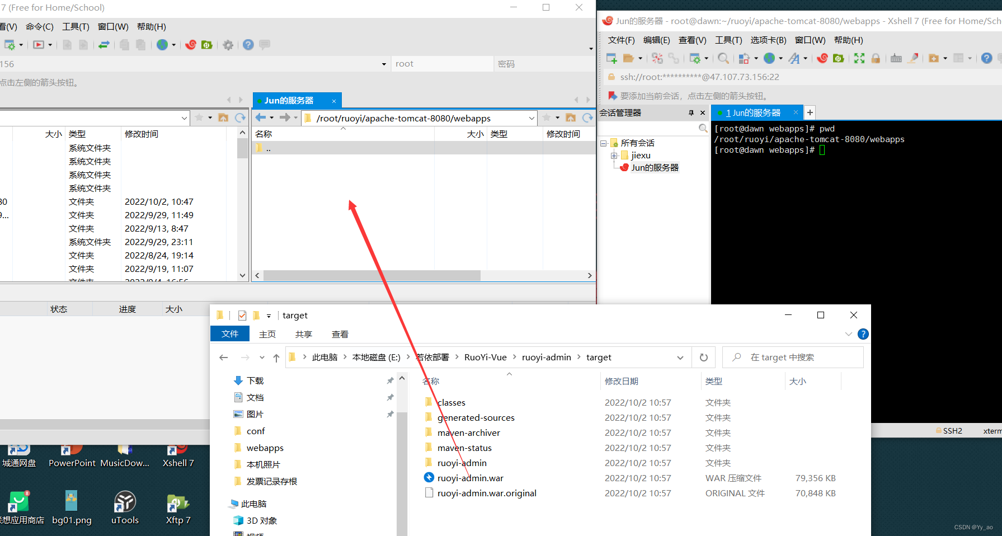The height and width of the screenshot is (536, 1002).
Task: Click the Xftp 密码 password field
Action: click(544, 64)
